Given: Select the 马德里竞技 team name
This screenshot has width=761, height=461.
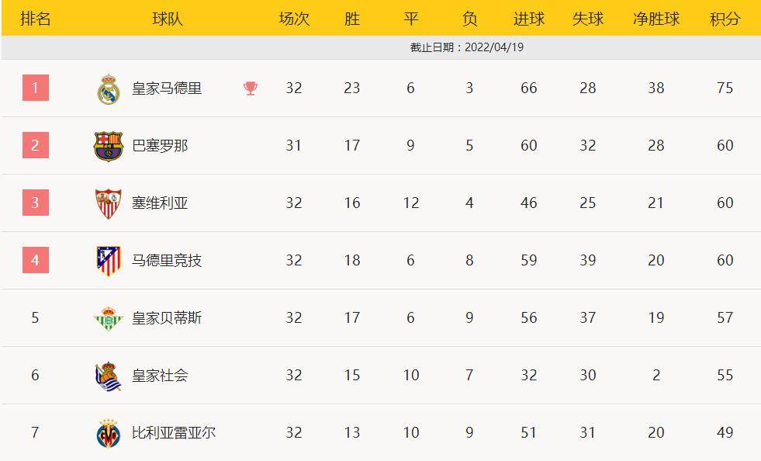Looking at the screenshot, I should pos(167,261).
